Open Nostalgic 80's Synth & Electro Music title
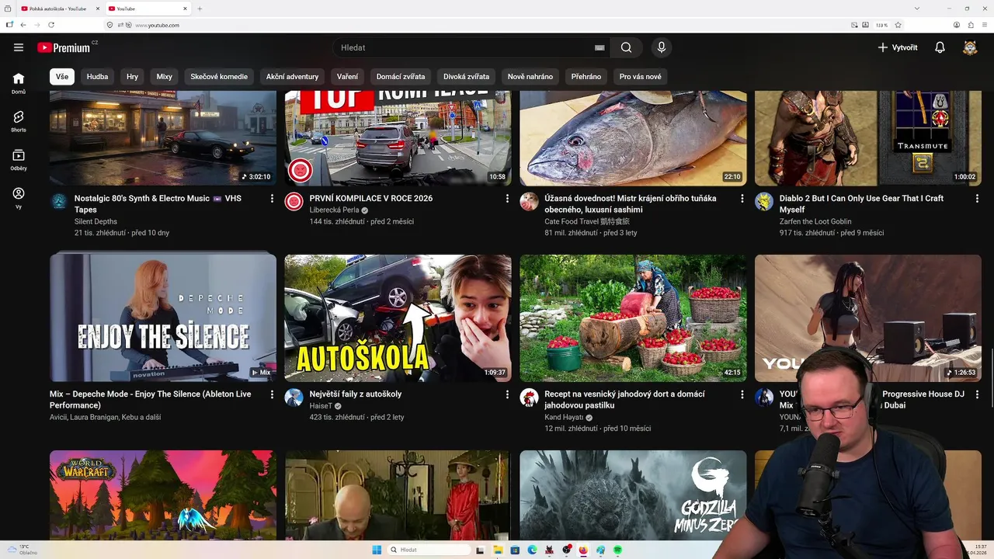 click(158, 204)
